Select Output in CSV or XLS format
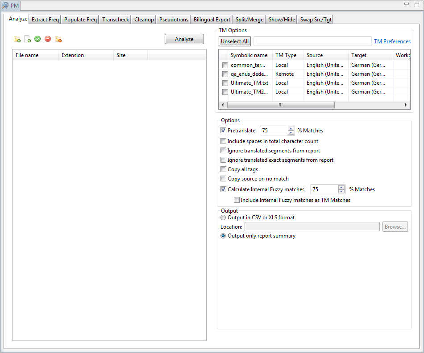Viewport: 424px width, 353px height. click(x=224, y=218)
